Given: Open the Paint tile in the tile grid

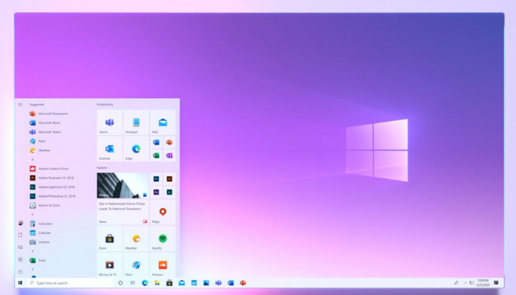Looking at the screenshot, I should (136, 265).
